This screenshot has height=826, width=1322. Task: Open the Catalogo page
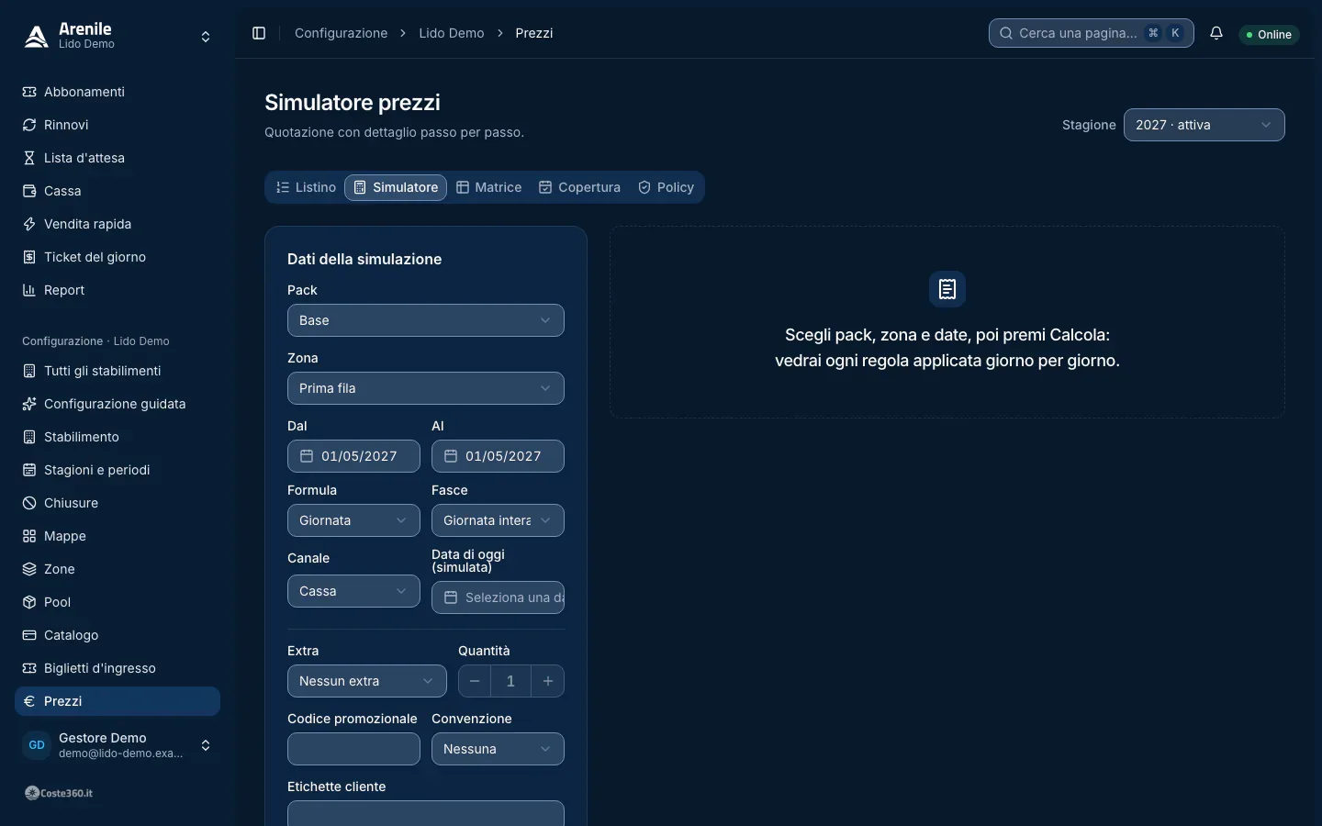point(118,635)
